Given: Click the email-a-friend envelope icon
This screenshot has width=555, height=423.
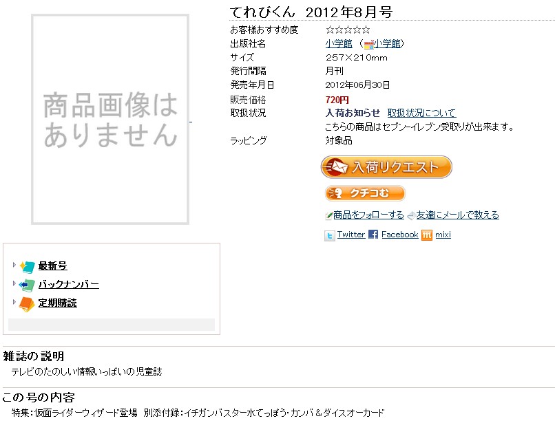Looking at the screenshot, I should [x=410, y=216].
